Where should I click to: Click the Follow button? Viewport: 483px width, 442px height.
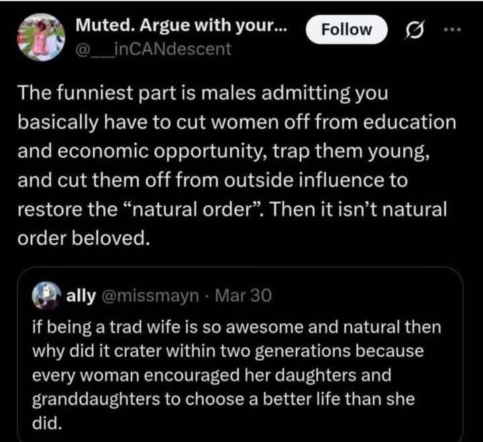346,30
